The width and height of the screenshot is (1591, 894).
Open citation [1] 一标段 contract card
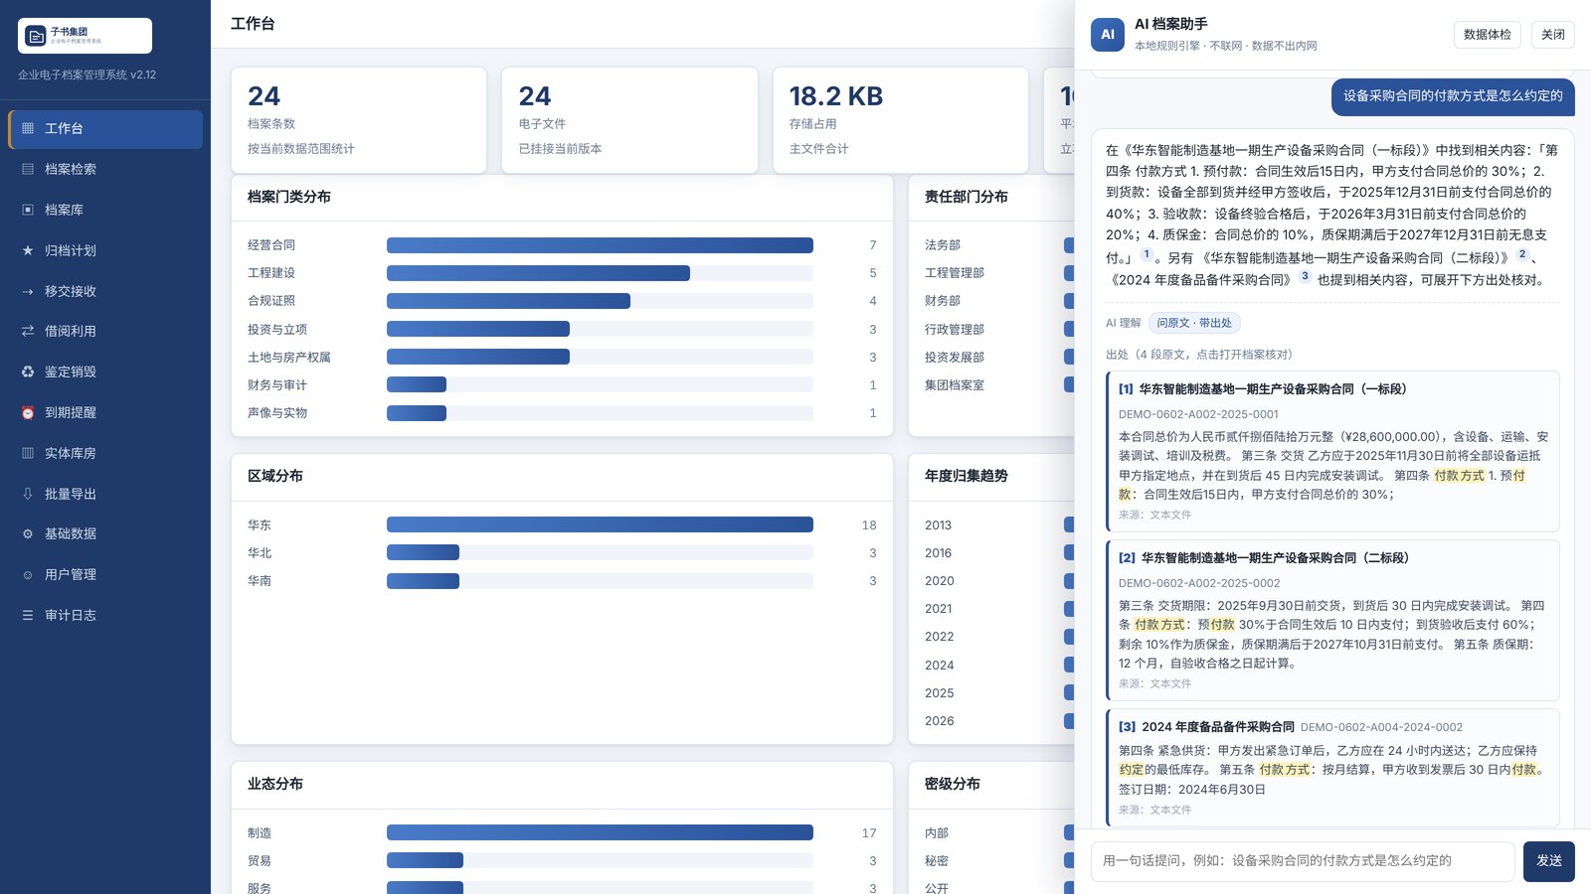tap(1332, 451)
